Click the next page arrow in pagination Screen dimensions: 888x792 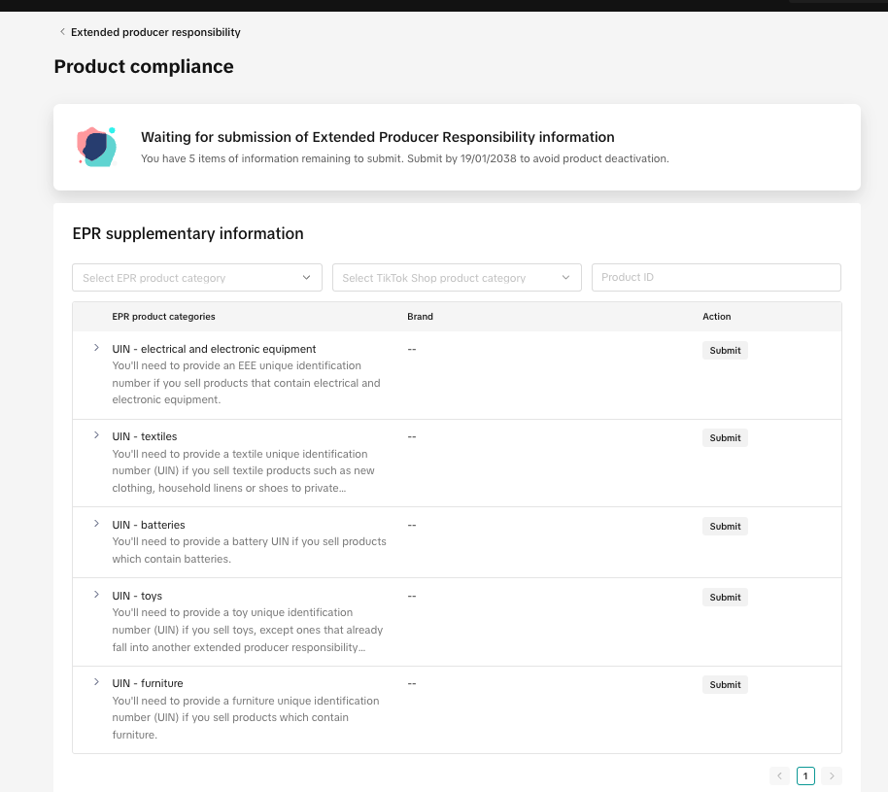tap(832, 775)
